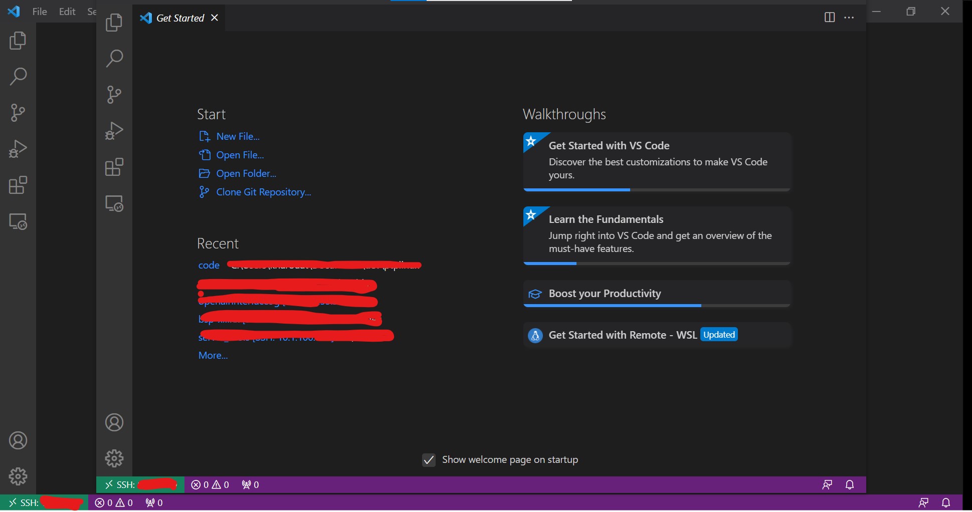This screenshot has width=972, height=512.
Task: Open the Remote Explorer view
Action: pos(114,203)
